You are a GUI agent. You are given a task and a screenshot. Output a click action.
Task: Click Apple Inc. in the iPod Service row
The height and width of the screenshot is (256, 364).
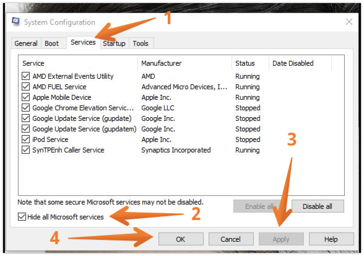tap(156, 139)
